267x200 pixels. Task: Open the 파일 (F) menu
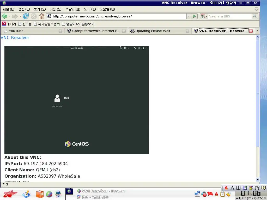[x=9, y=9]
